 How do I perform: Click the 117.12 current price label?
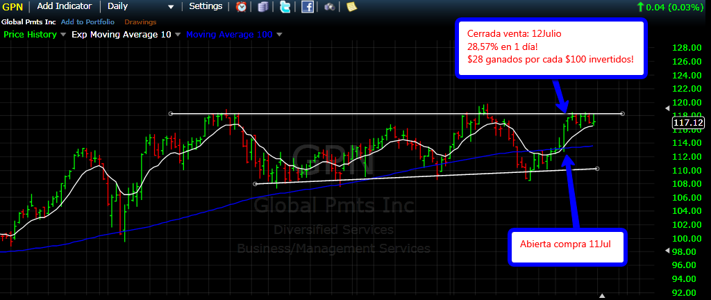(x=688, y=123)
